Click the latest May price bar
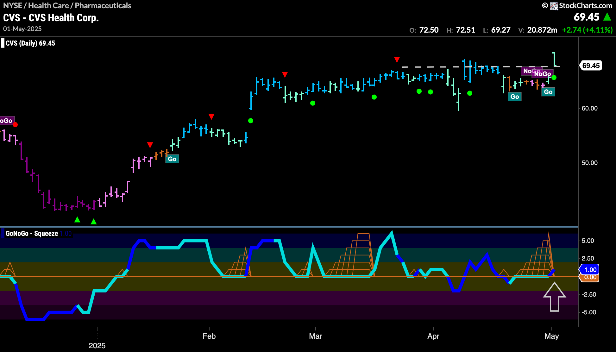Screen dimensions: 616x352 pos(555,60)
